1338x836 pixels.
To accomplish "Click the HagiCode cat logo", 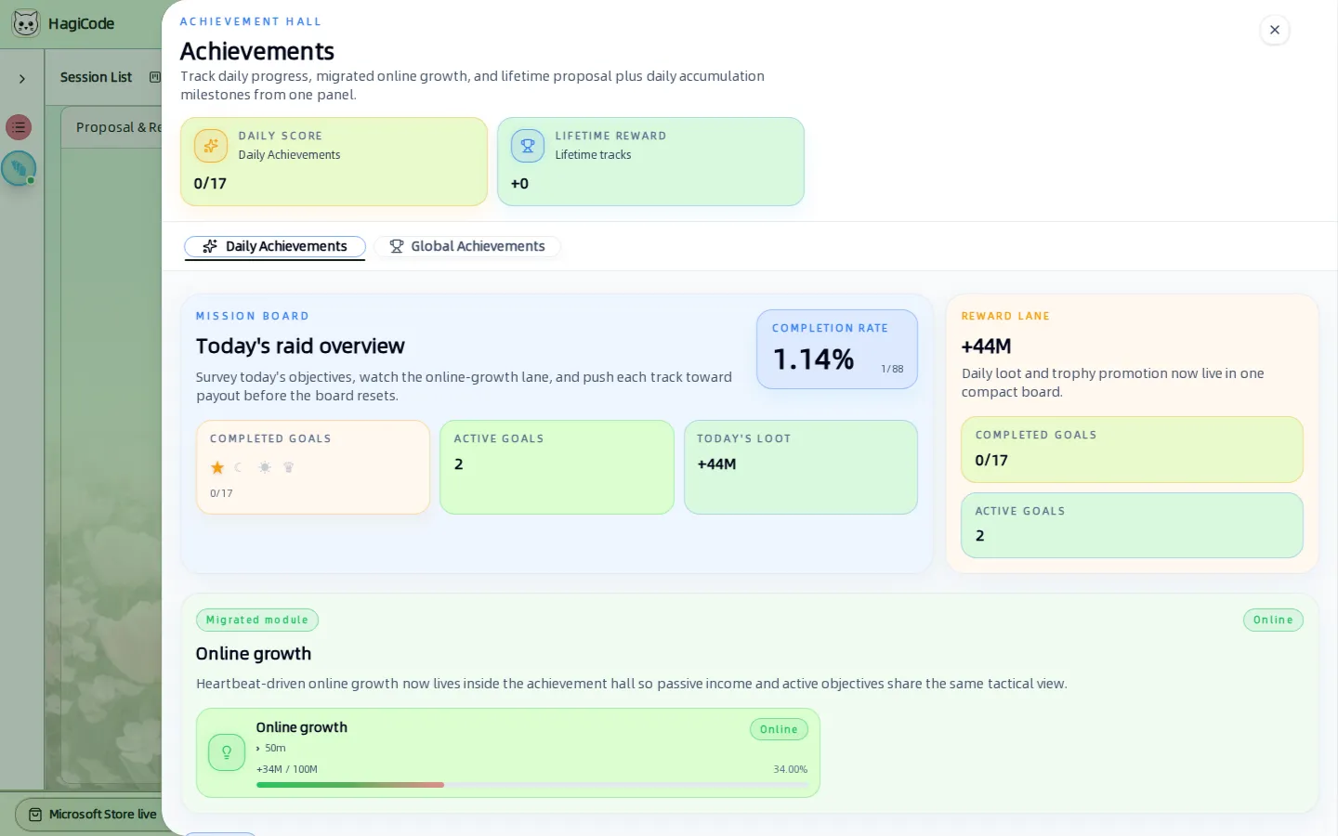I will coord(26,23).
